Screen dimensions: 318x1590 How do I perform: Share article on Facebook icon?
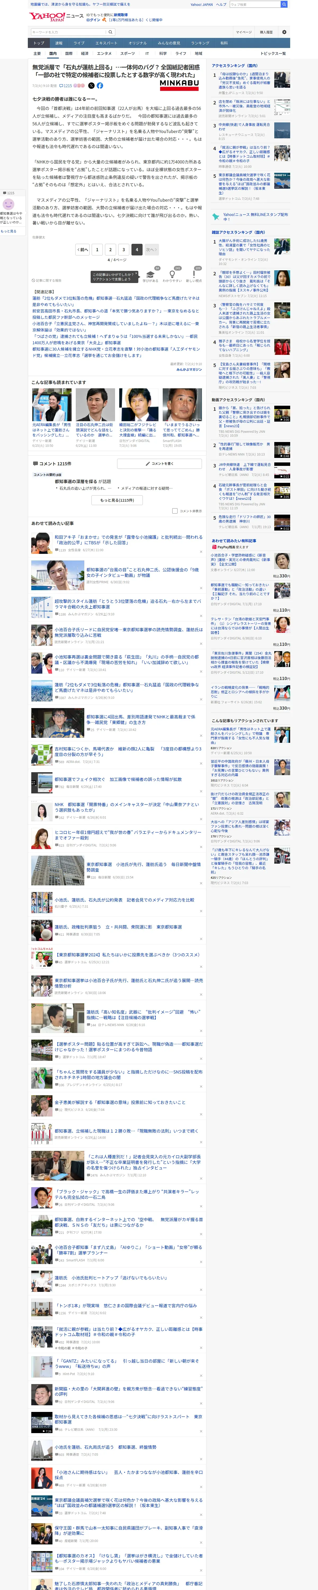pyautogui.click(x=100, y=86)
